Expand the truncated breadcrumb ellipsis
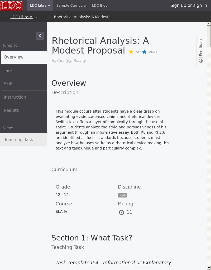Screen dimensions: 211x270 click(x=44, y=17)
